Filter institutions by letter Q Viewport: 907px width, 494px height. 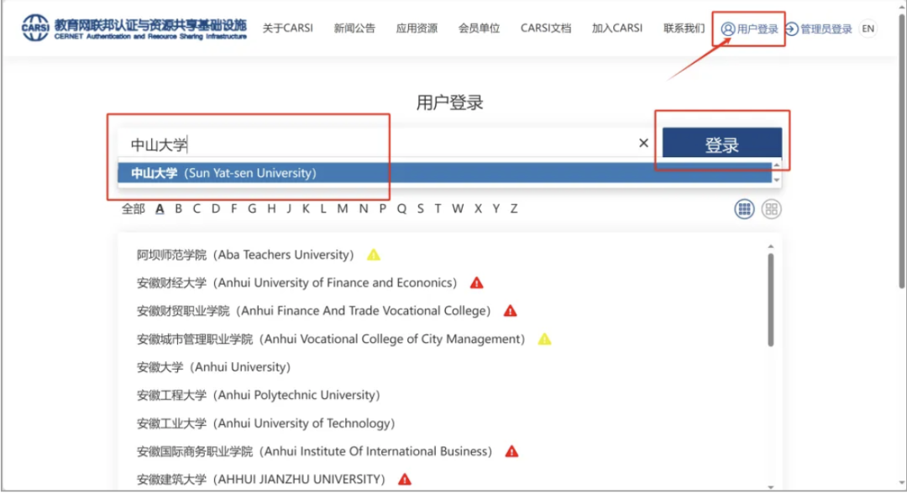(401, 209)
